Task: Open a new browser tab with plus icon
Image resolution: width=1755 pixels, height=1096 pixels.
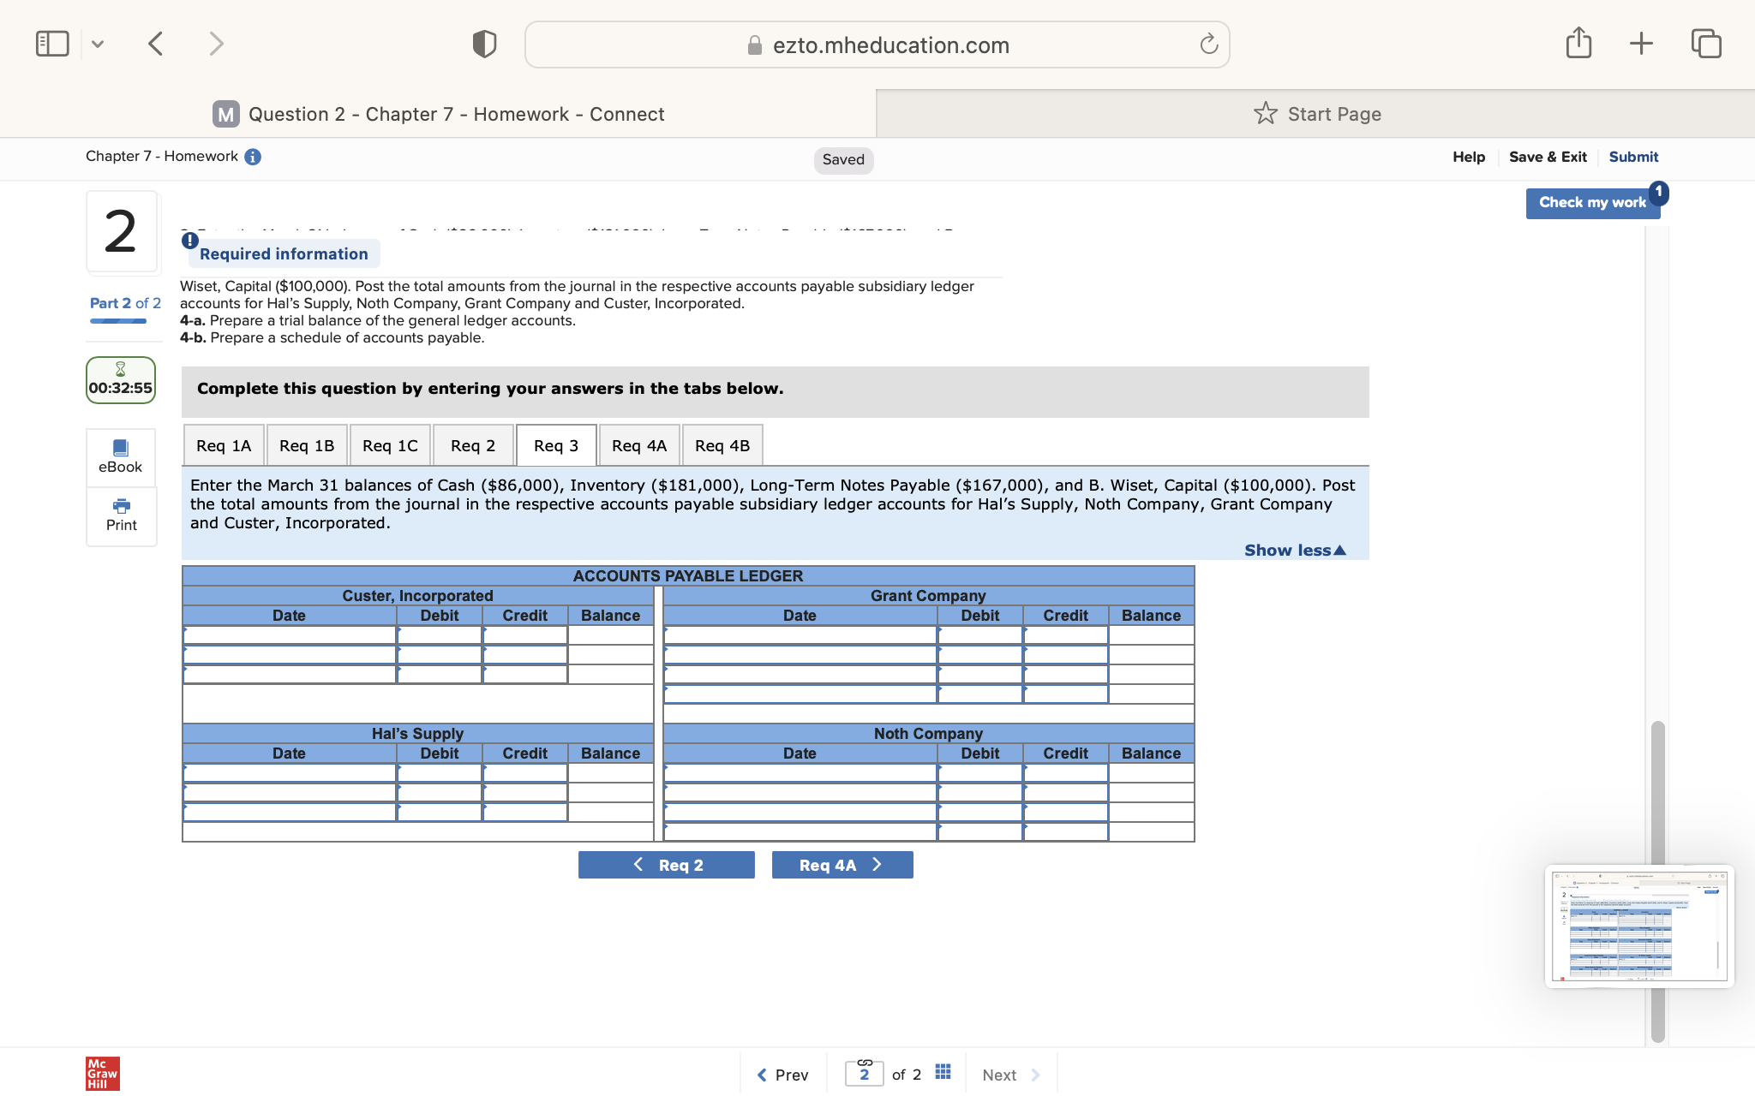Action: (1641, 42)
